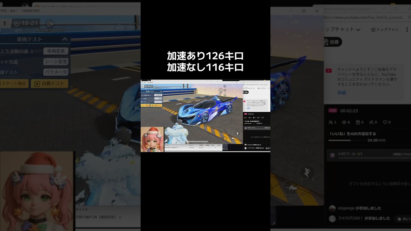This screenshot has width=411, height=231.
Task: Follow the 詳細 link in chat notice
Action: pos(341,93)
